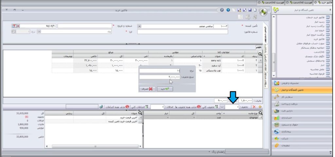The width and height of the screenshot is (335, 157).
Task: Expand the module list with the bottom chevron
Action: pos(331,152)
